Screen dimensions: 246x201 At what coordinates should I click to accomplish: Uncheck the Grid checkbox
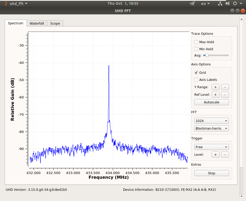pyautogui.click(x=196, y=72)
